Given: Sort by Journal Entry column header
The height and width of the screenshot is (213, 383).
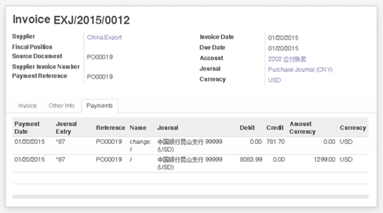Looking at the screenshot, I should click(x=66, y=127).
